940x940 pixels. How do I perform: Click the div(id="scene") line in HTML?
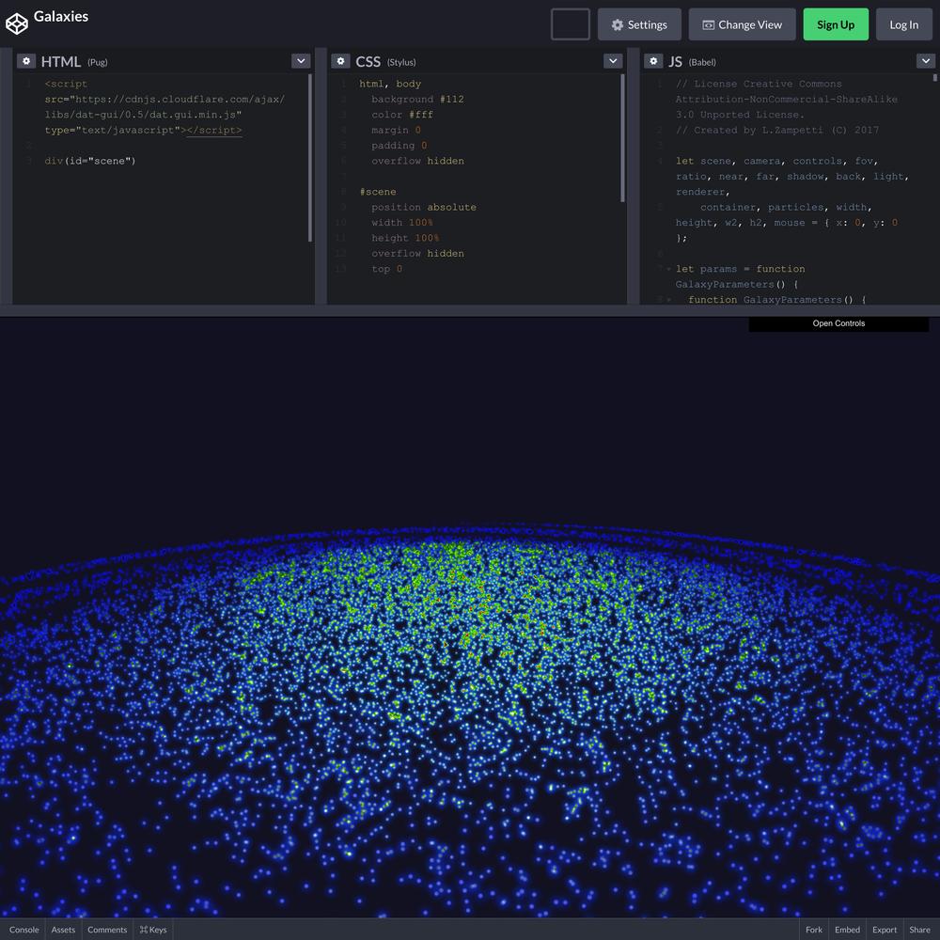90,161
